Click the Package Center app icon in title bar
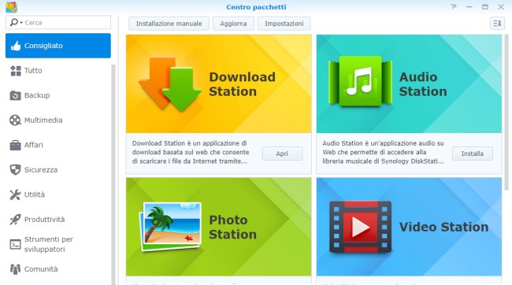 pos(12,7)
